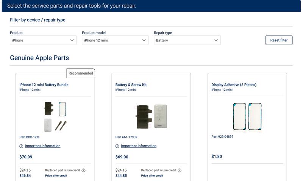Click the Battery Bundle product image
This screenshot has height=181, width=303.
pyautogui.click(x=55, y=117)
